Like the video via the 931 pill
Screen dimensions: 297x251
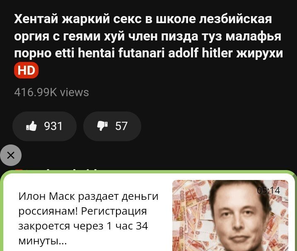coord(44,126)
